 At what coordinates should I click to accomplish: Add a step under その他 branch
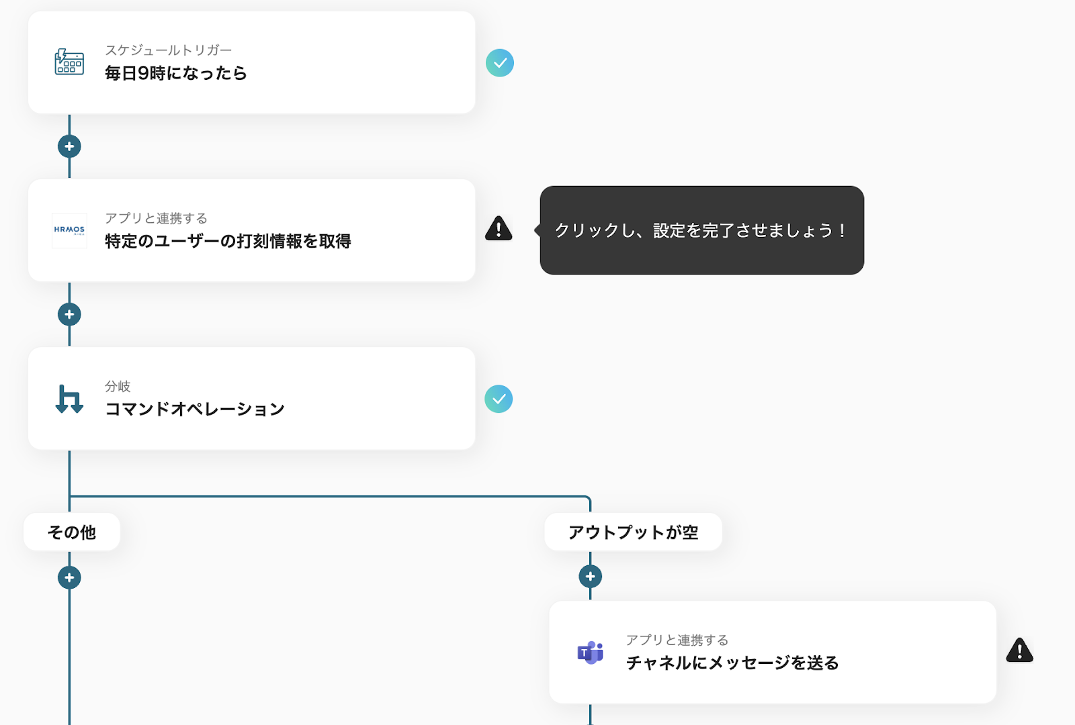69,577
